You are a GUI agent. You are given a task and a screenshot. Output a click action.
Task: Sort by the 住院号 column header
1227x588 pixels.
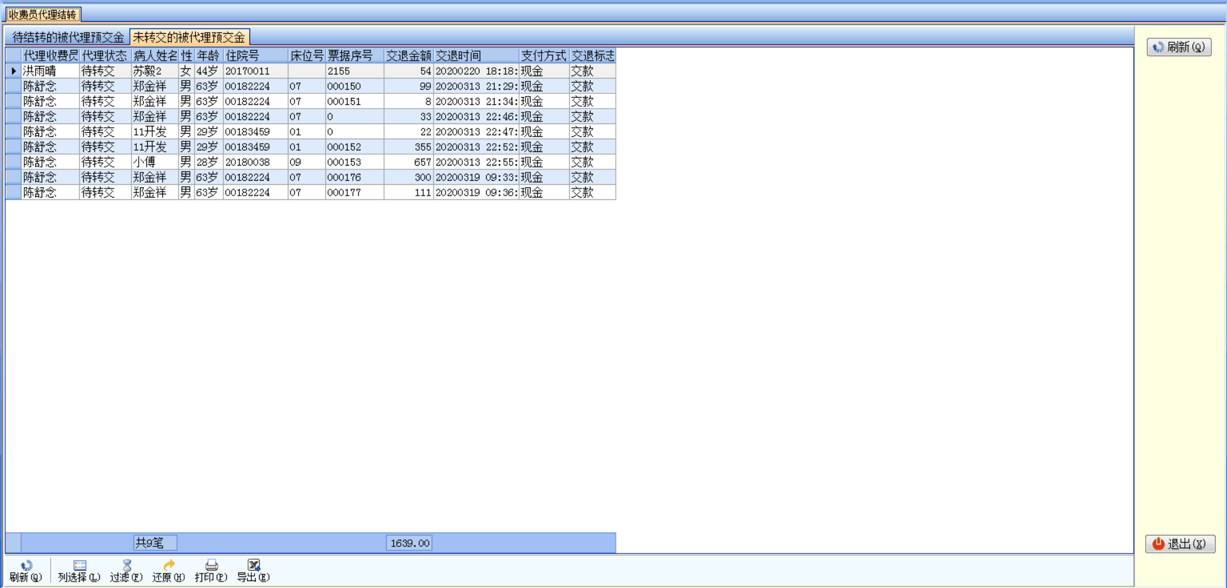pos(255,56)
